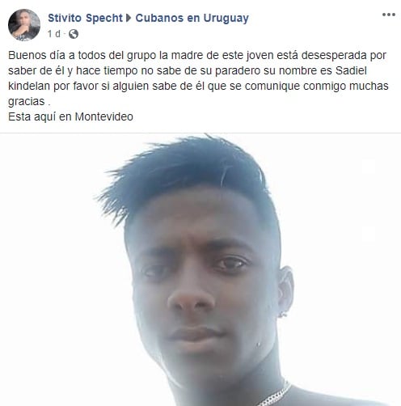
Task: Open Stivito Specht's profile avatar
Action: [x=24, y=25]
